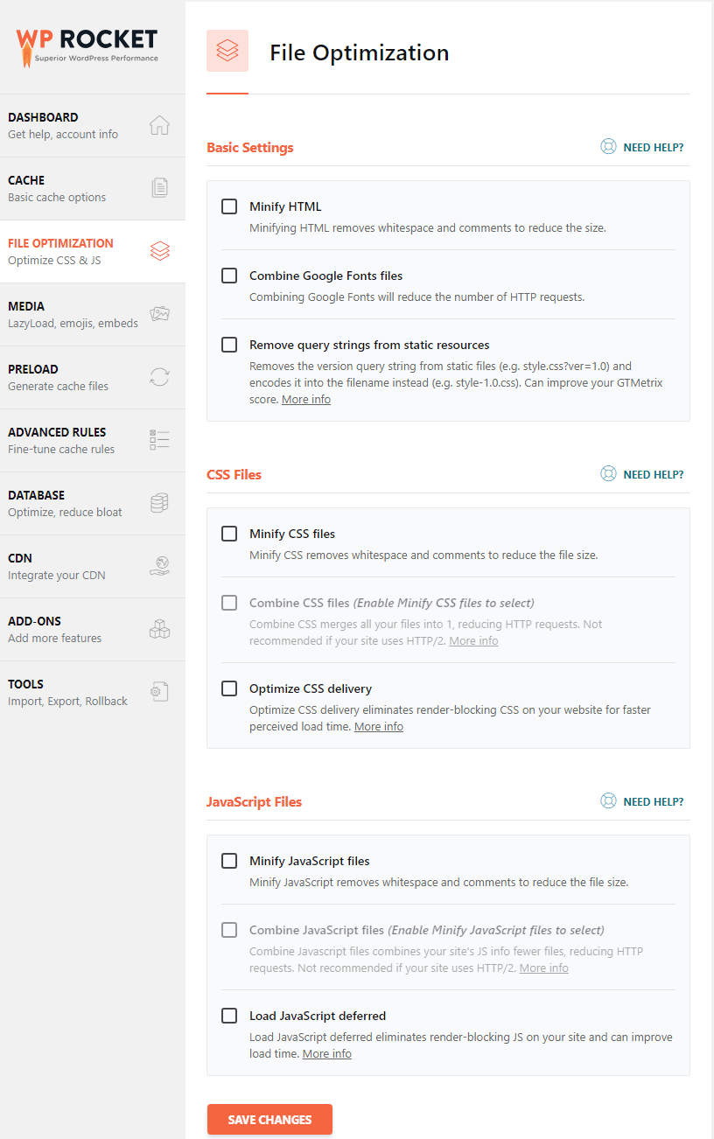Click the File Optimization layers icon in sidebar
The height and width of the screenshot is (1139, 714).
159,251
